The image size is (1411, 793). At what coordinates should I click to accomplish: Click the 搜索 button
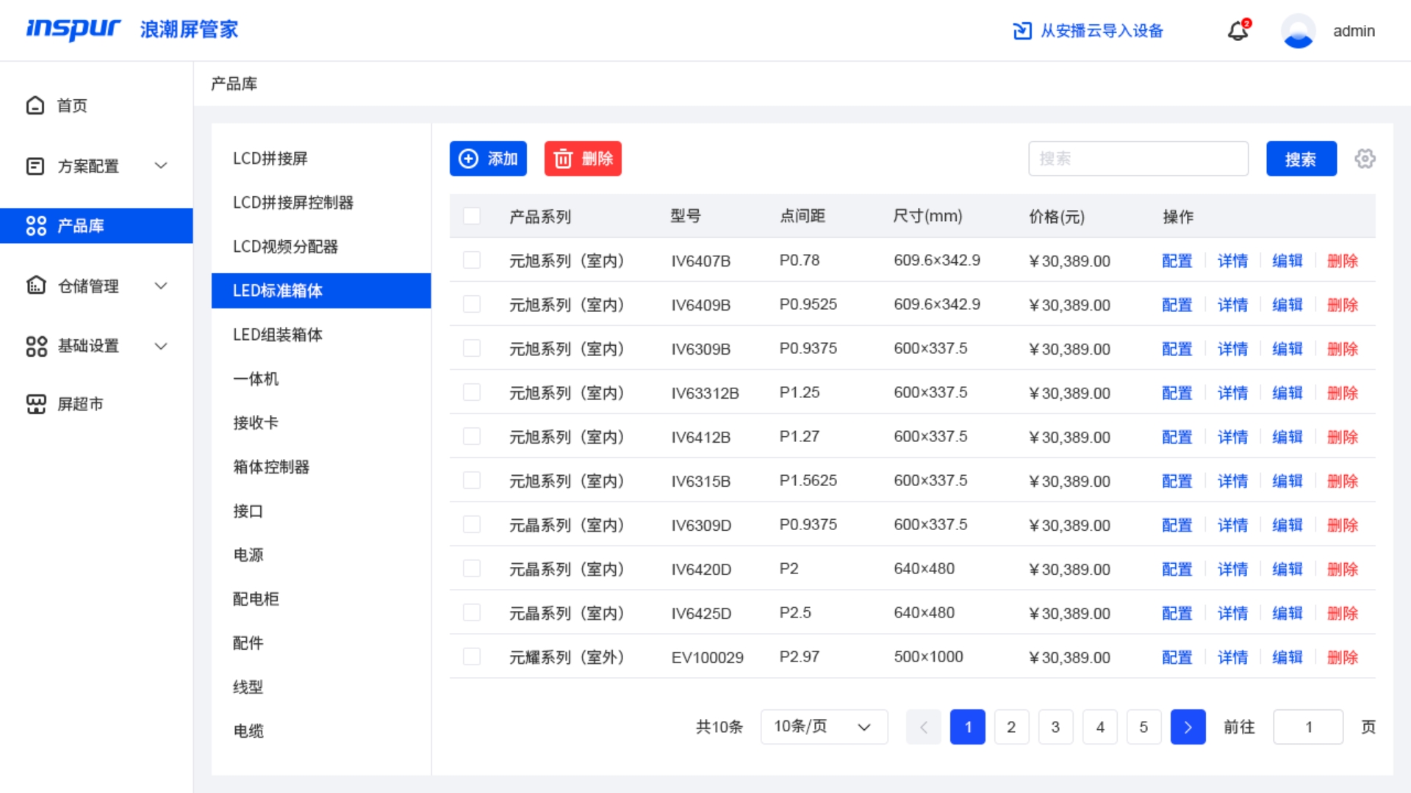tap(1301, 159)
